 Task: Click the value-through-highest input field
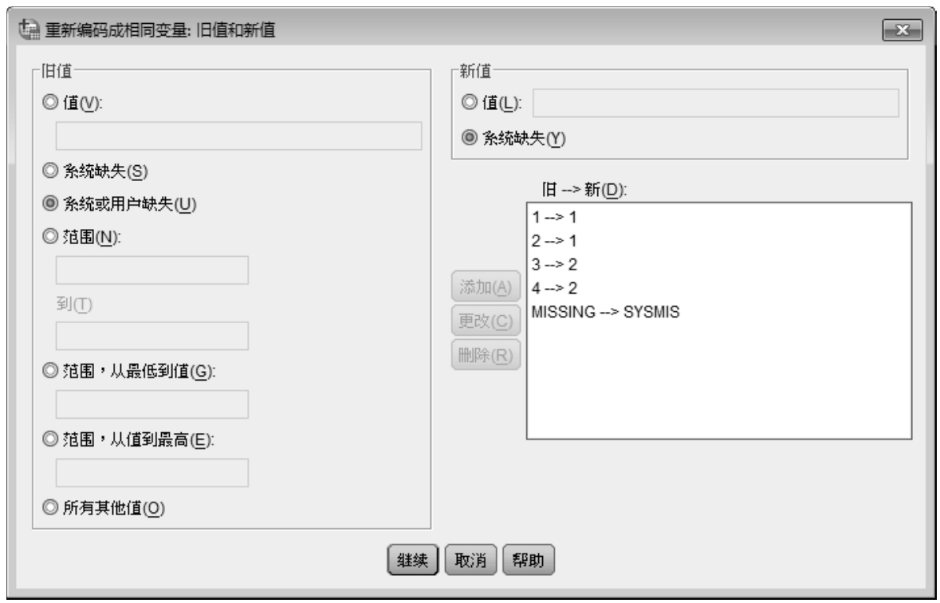click(x=152, y=473)
